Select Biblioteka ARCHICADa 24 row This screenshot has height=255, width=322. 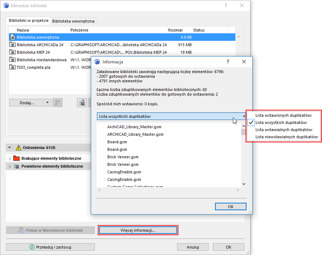click(122, 45)
